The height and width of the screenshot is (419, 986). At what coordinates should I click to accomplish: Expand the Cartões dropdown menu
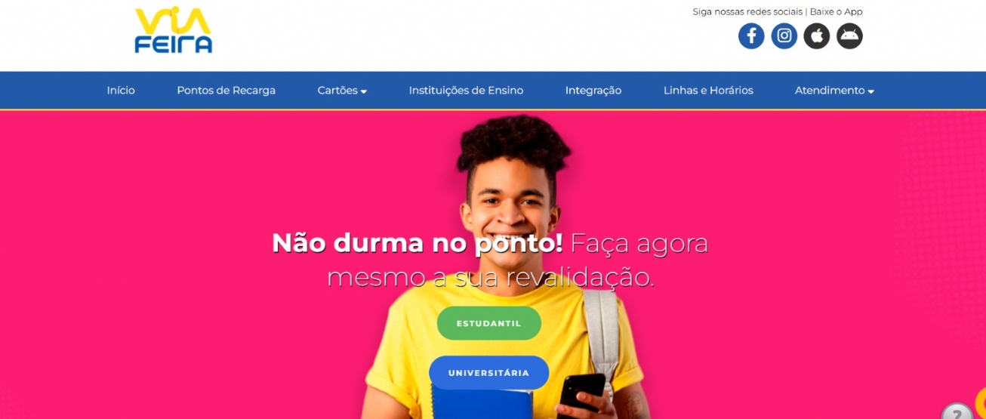342,91
